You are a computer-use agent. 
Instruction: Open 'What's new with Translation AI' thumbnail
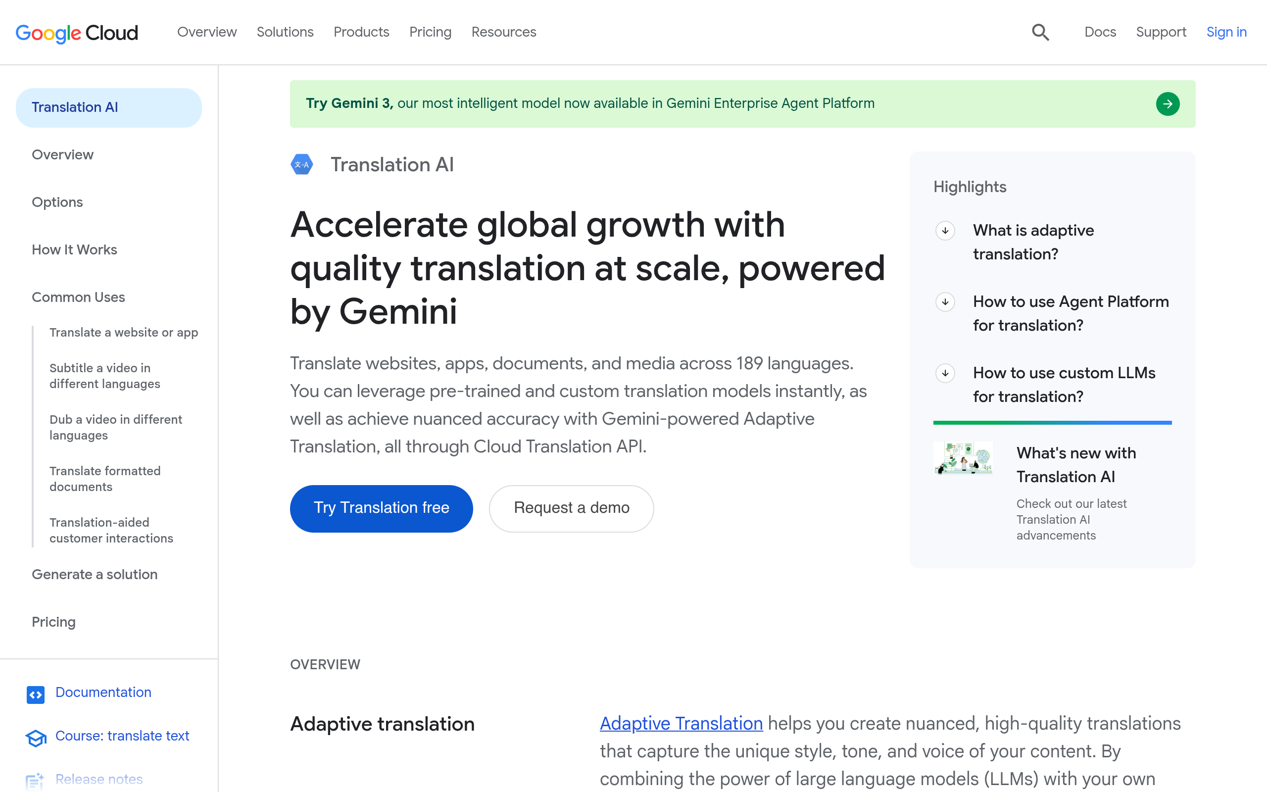tap(963, 457)
